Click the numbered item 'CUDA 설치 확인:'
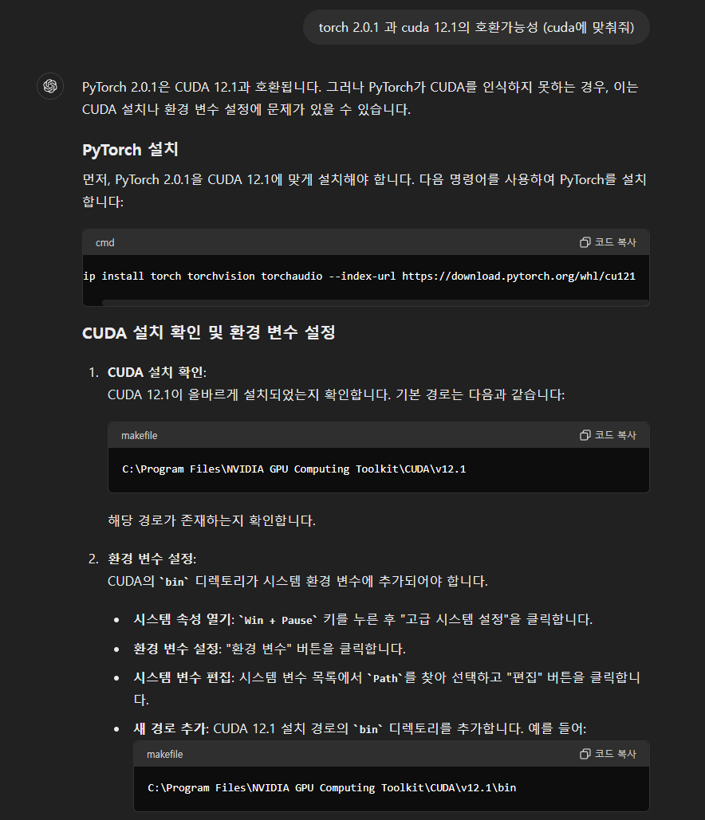 (x=157, y=372)
